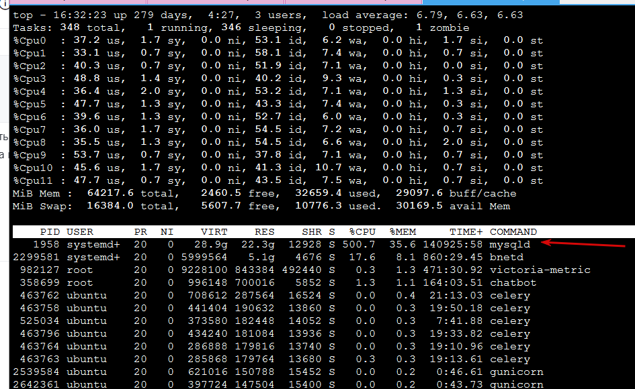Select celery process PID 463763

pyautogui.click(x=40, y=359)
